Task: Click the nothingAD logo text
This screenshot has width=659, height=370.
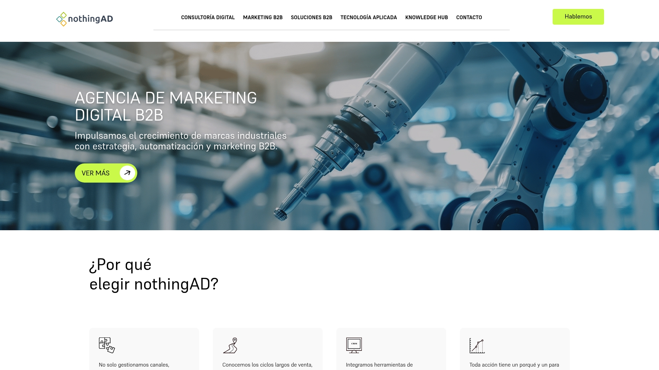Action: 91,19
